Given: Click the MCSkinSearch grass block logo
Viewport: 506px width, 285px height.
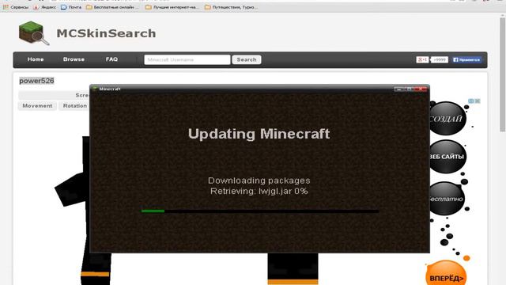Looking at the screenshot, I should point(34,33).
